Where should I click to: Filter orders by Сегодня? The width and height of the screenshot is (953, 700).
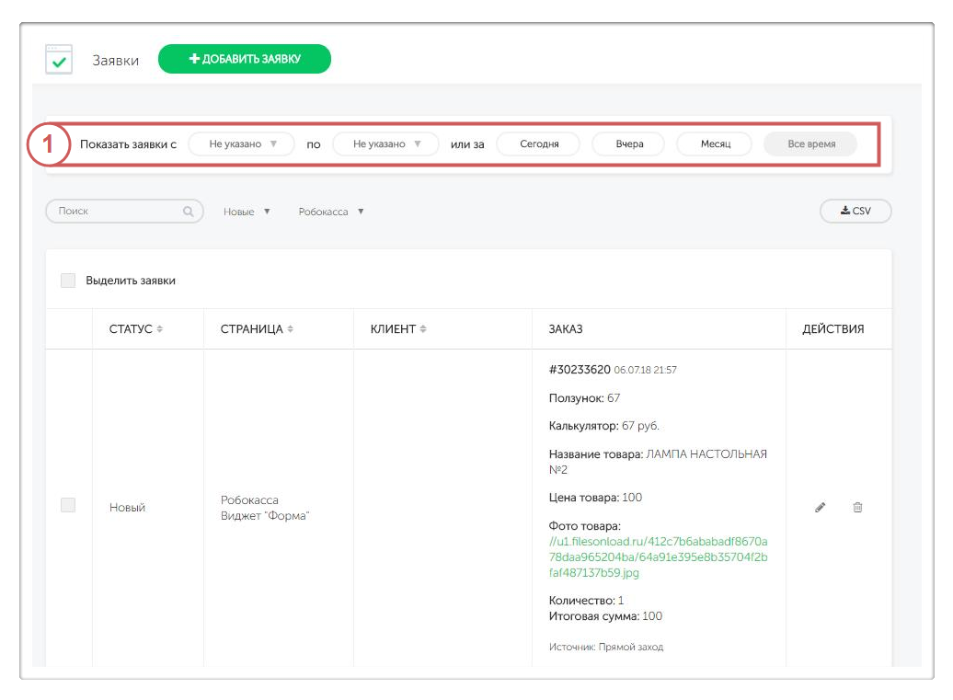(539, 144)
